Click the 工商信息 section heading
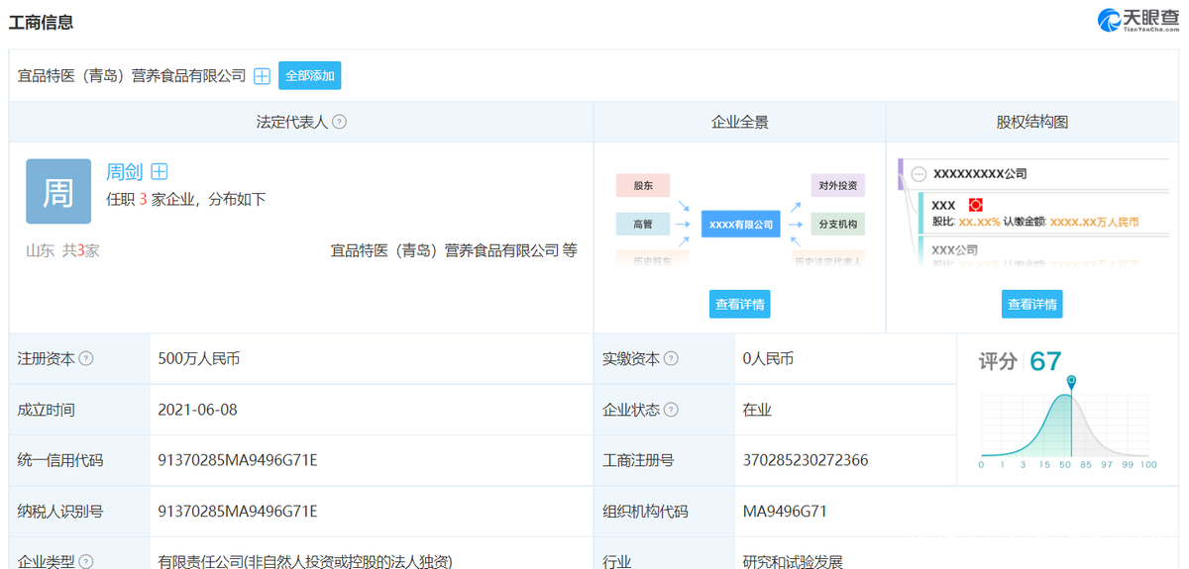The height and width of the screenshot is (569, 1189). click(x=41, y=22)
